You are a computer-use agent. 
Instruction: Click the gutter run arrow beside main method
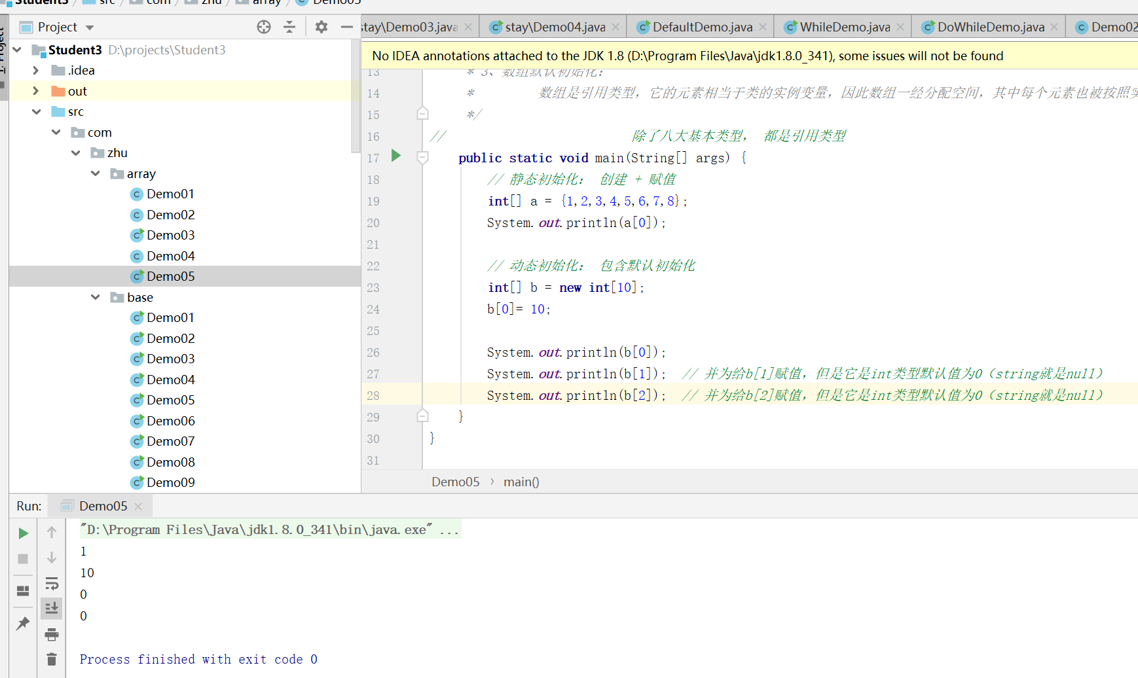click(395, 156)
